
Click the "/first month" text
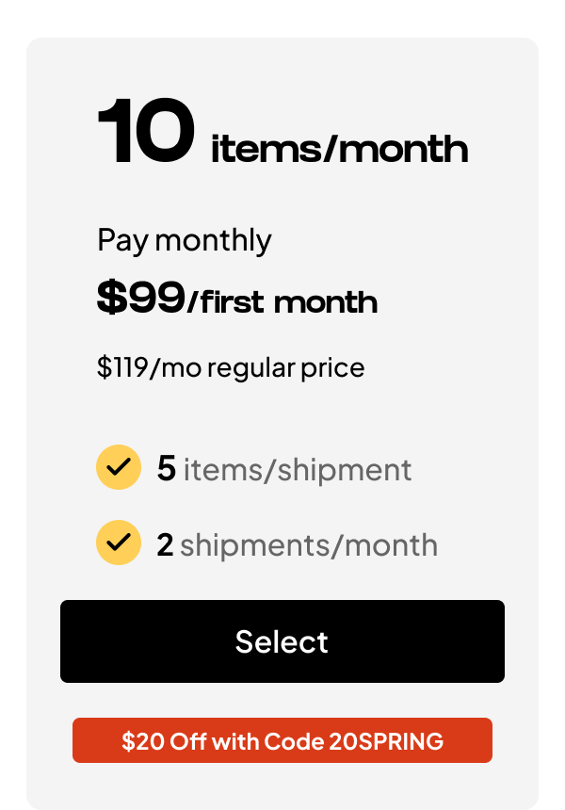pyautogui.click(x=282, y=302)
